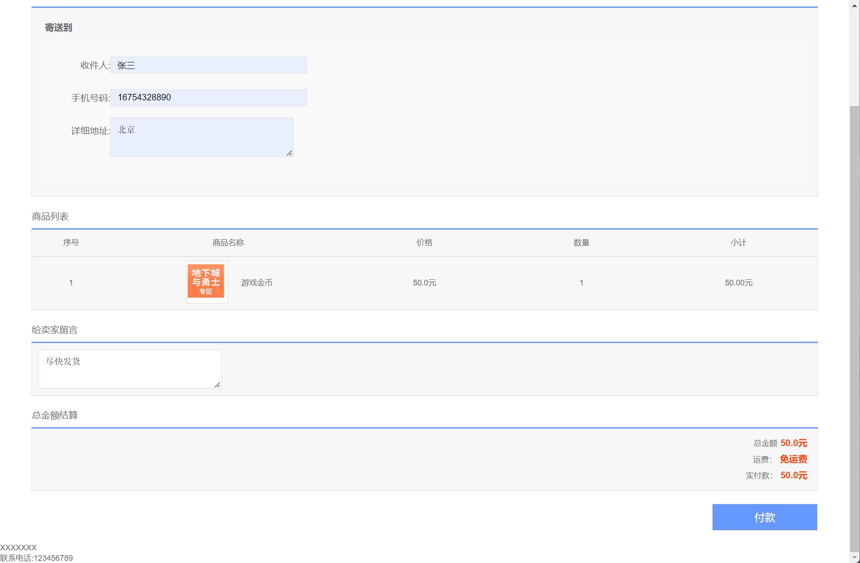Click the scrollbar up arrow
This screenshot has width=860, height=563.
(x=854, y=5)
